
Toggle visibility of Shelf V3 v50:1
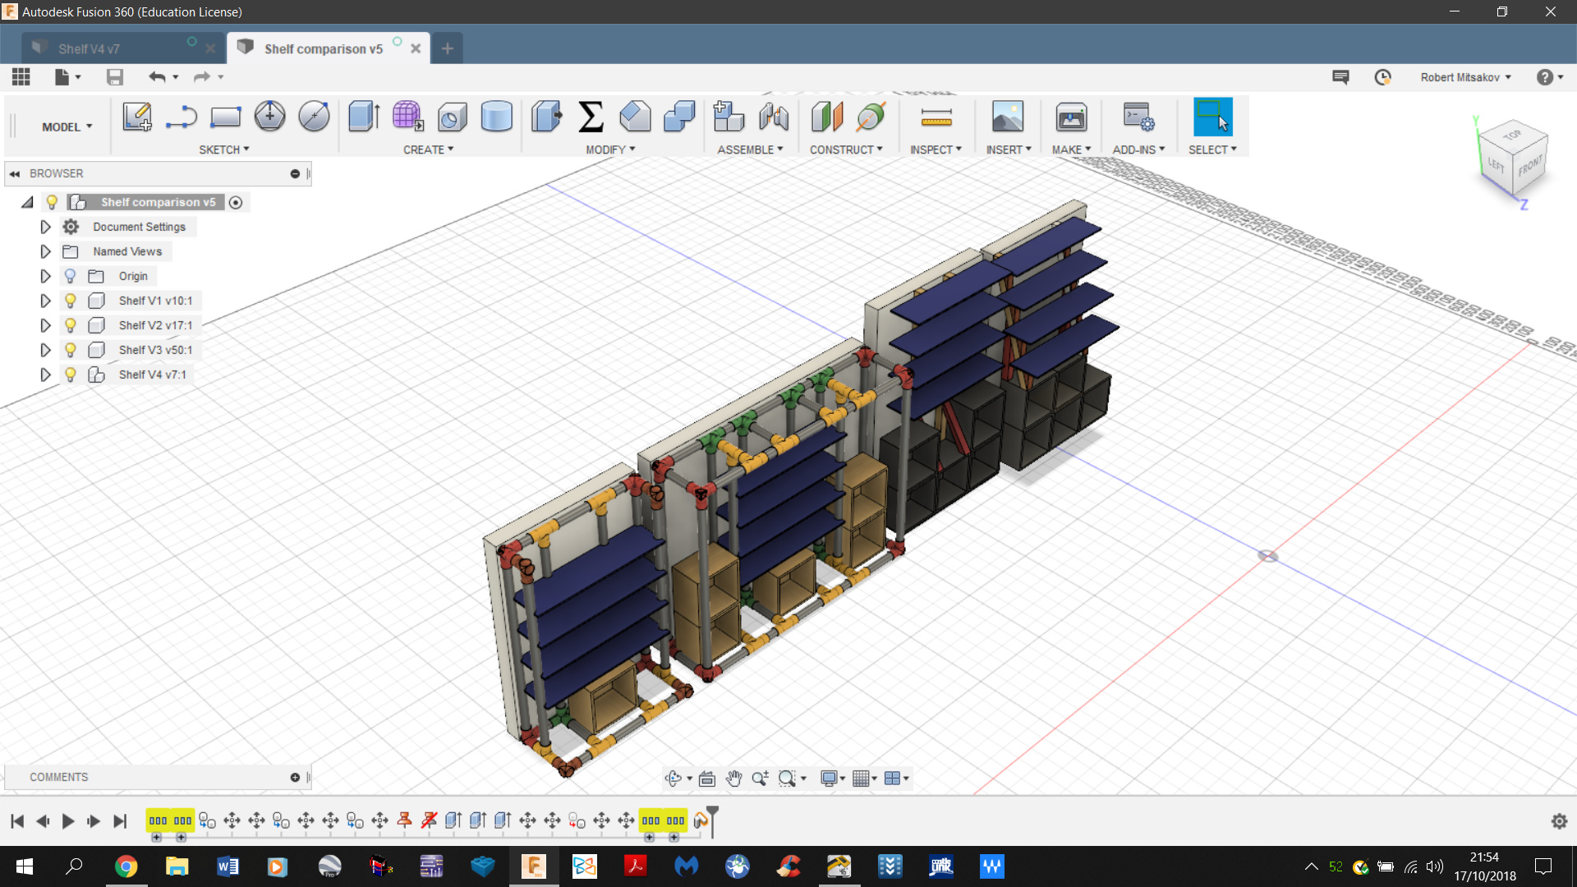(71, 350)
